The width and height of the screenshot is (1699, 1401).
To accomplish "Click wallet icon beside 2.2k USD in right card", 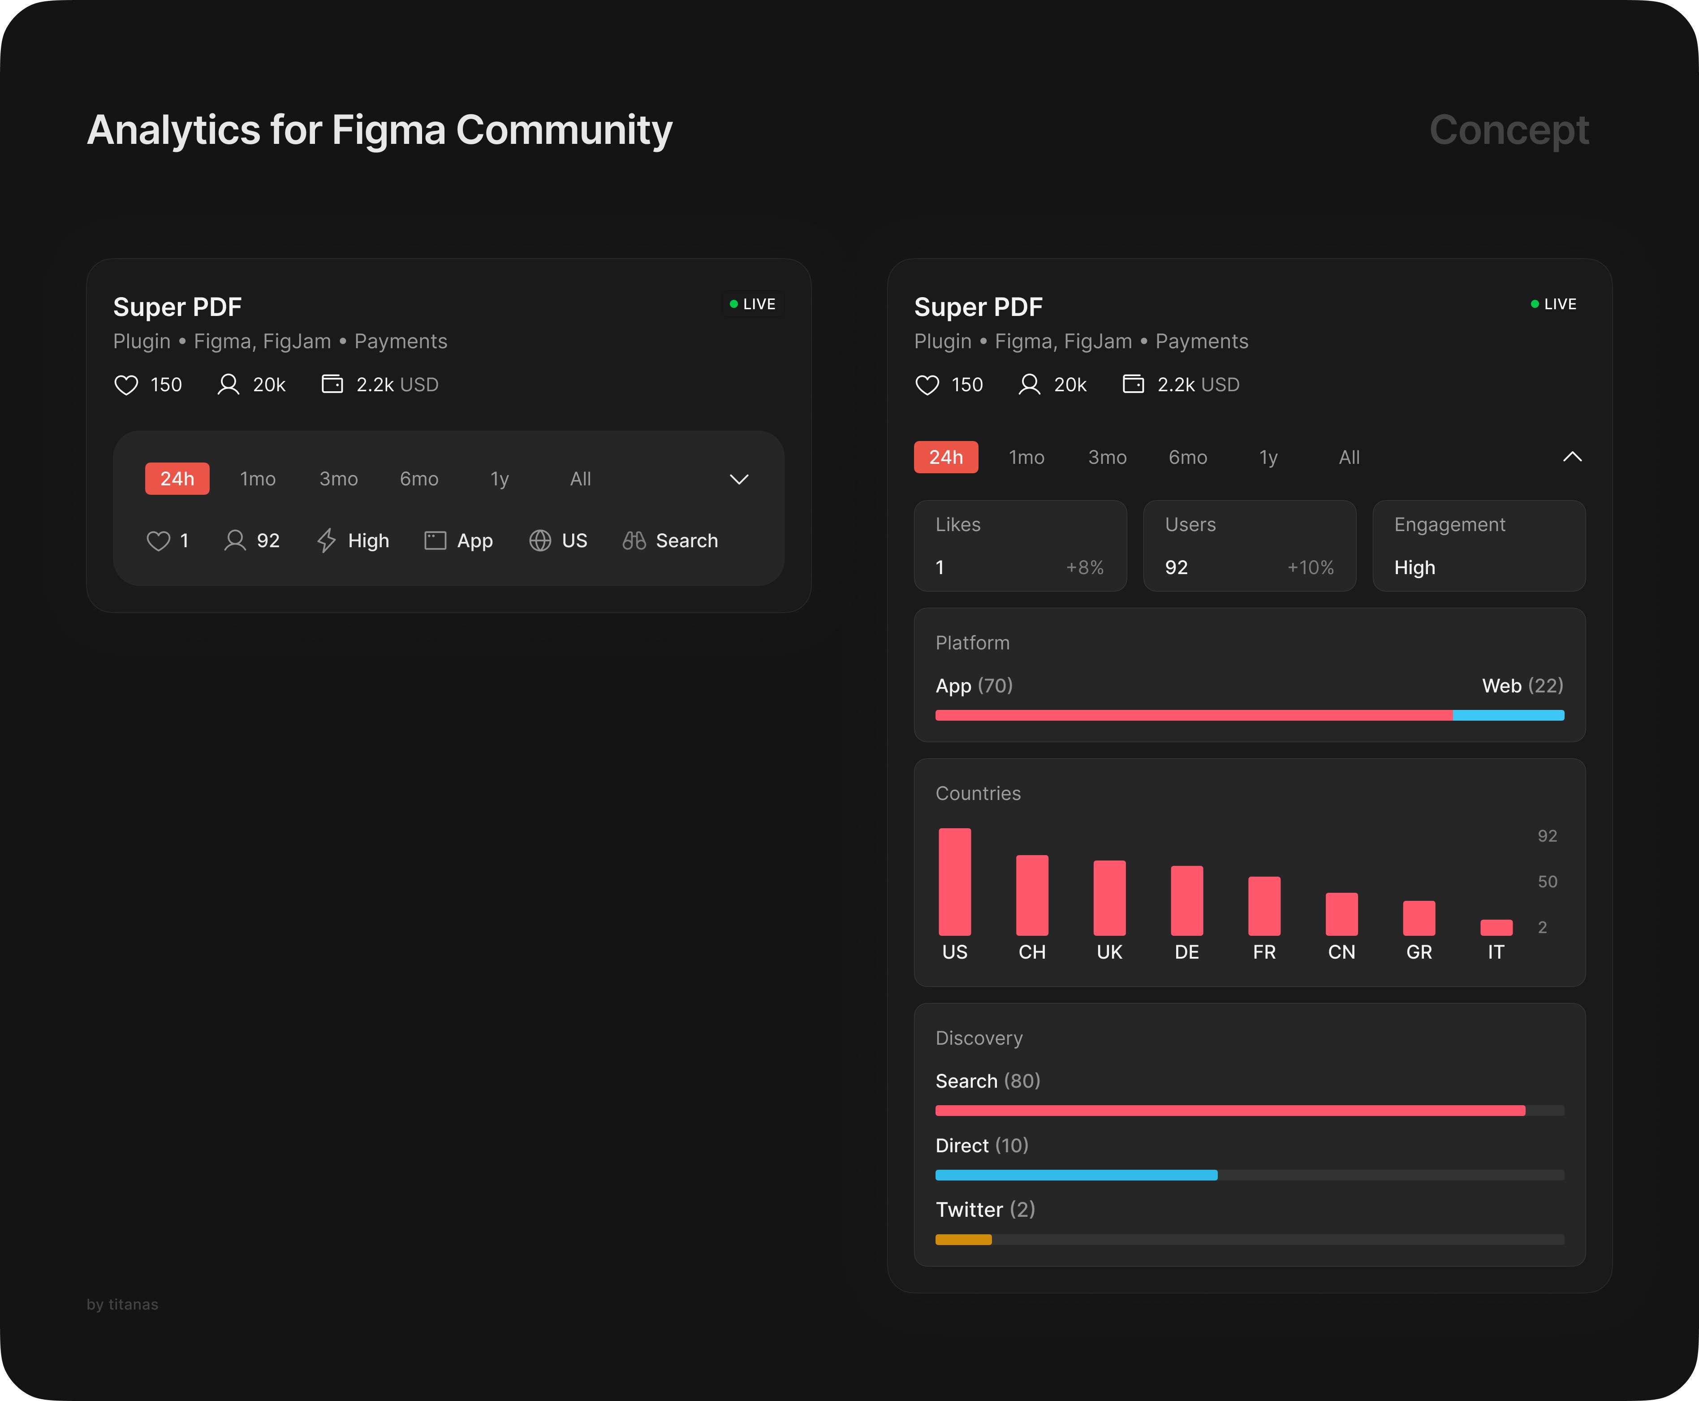I will tap(1134, 384).
